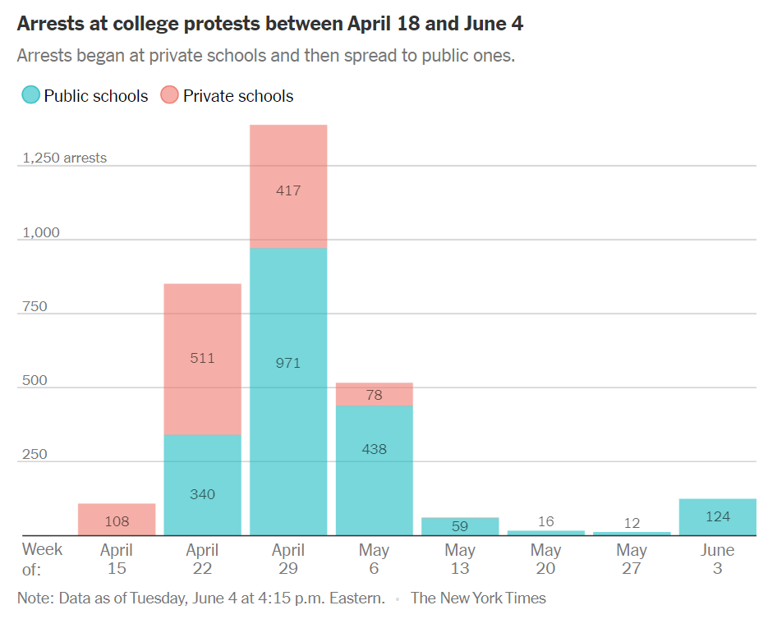Click the Public schools teal legend circle
Viewport: 777px width, 619px height.
tap(30, 95)
